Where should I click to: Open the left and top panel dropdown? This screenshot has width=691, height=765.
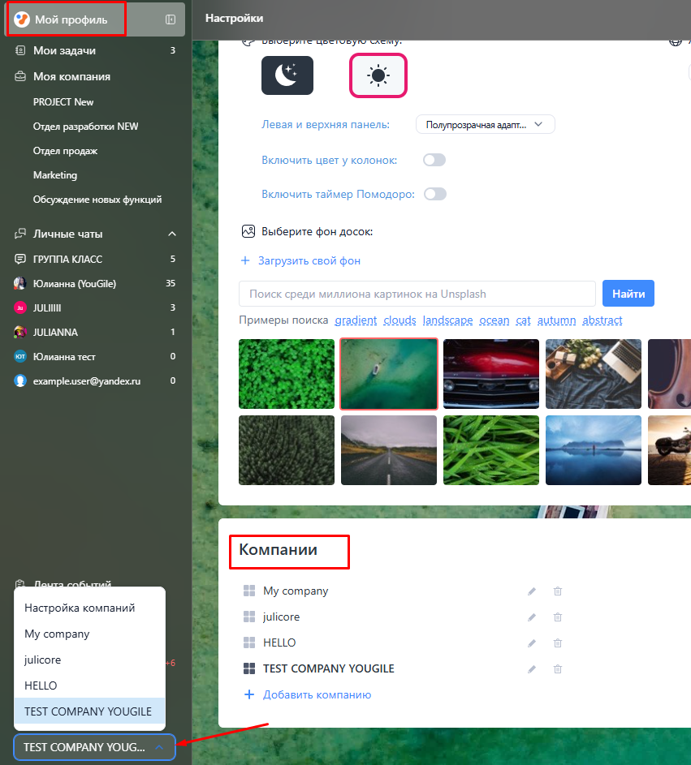pos(485,125)
